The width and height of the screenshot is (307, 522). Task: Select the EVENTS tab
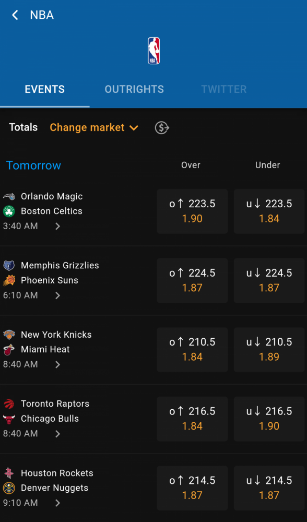pyautogui.click(x=44, y=89)
